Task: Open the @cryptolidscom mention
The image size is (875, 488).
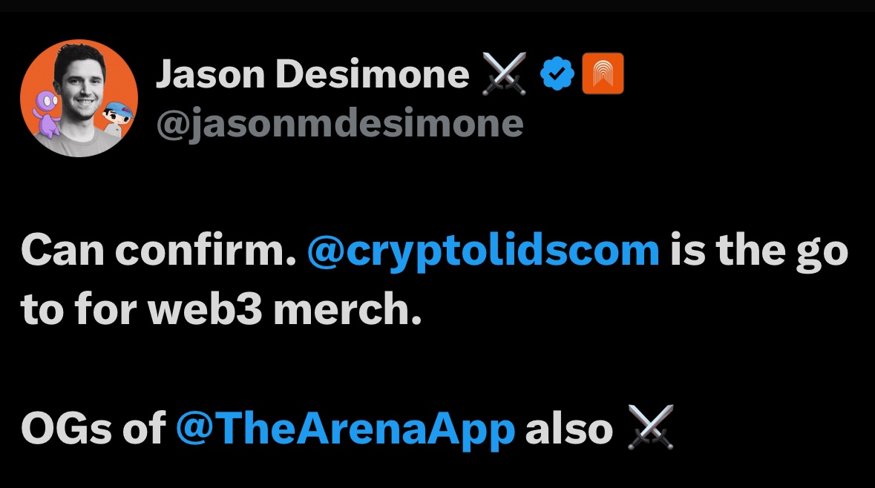Action: [x=482, y=251]
